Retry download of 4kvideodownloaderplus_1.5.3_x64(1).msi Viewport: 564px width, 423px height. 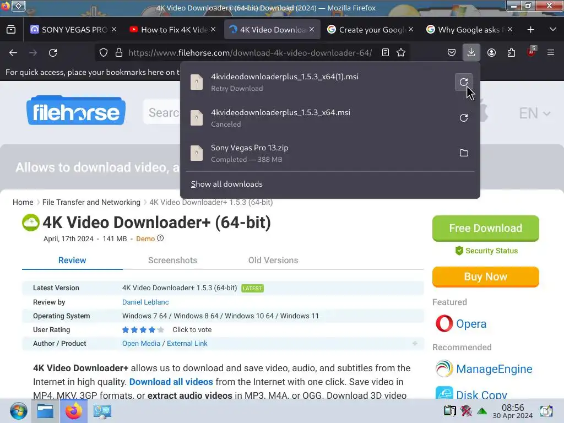(x=464, y=82)
